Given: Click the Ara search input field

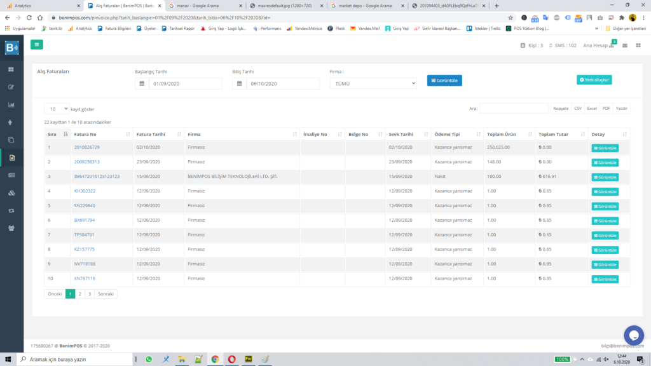Looking at the screenshot, I should 514,108.
